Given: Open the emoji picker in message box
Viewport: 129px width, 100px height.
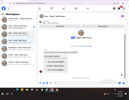Looking at the screenshot, I should coord(119,83).
